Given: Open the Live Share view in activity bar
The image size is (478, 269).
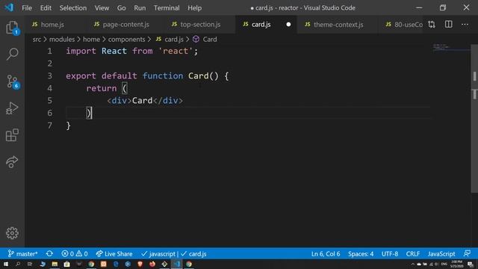Looking at the screenshot, I should pos(12,161).
